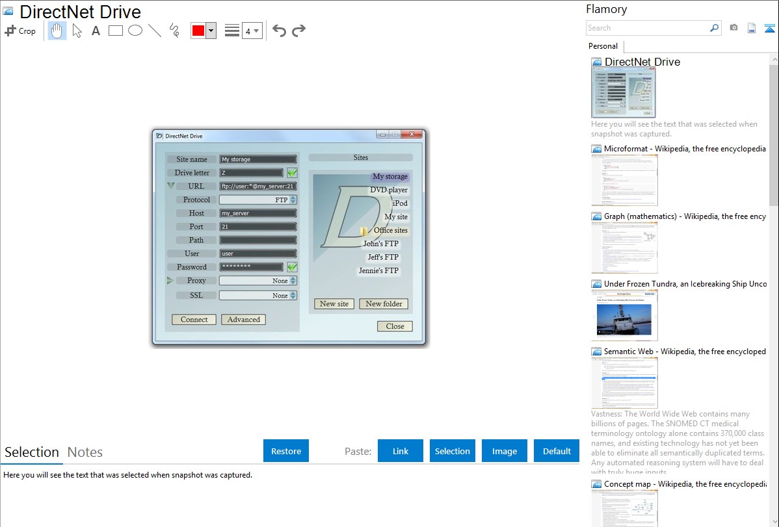Click the search magnifier icon
The width and height of the screenshot is (779, 527).
[x=715, y=28]
